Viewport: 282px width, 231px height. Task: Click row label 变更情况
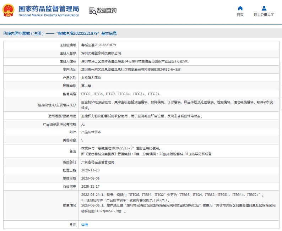click(x=69, y=205)
